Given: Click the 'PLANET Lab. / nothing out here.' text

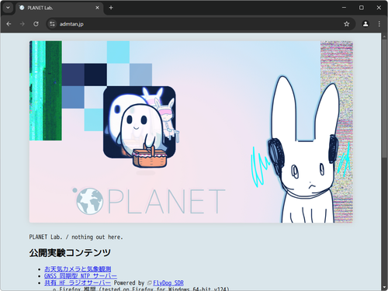Looking at the screenshot, I should tap(76, 237).
